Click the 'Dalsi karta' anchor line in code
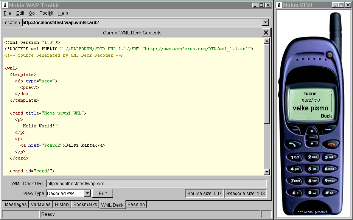This screenshot has height=220, width=353. [62, 145]
